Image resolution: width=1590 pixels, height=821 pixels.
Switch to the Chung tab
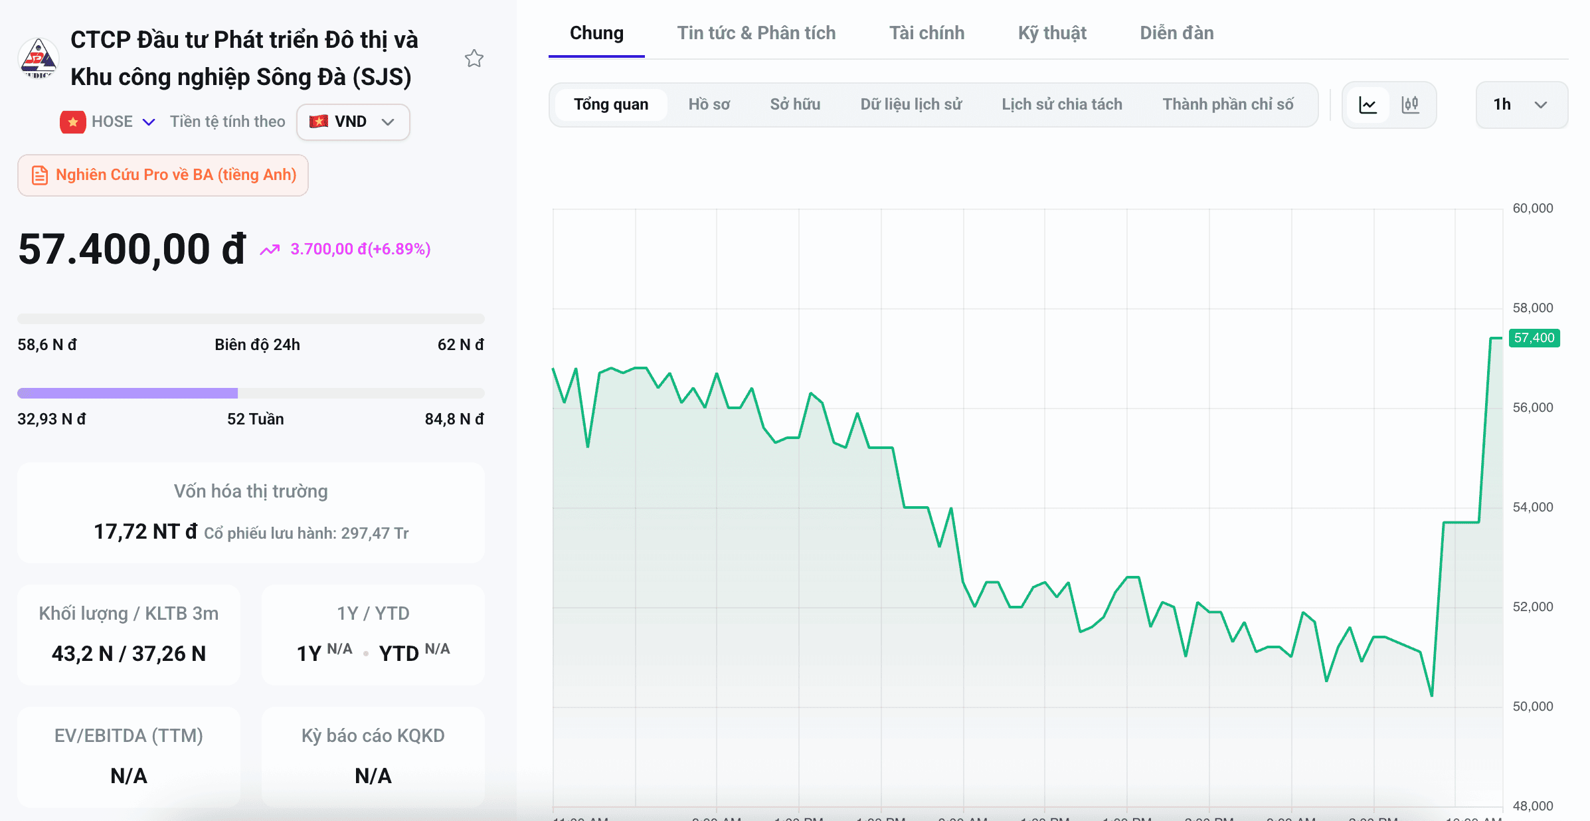(596, 33)
